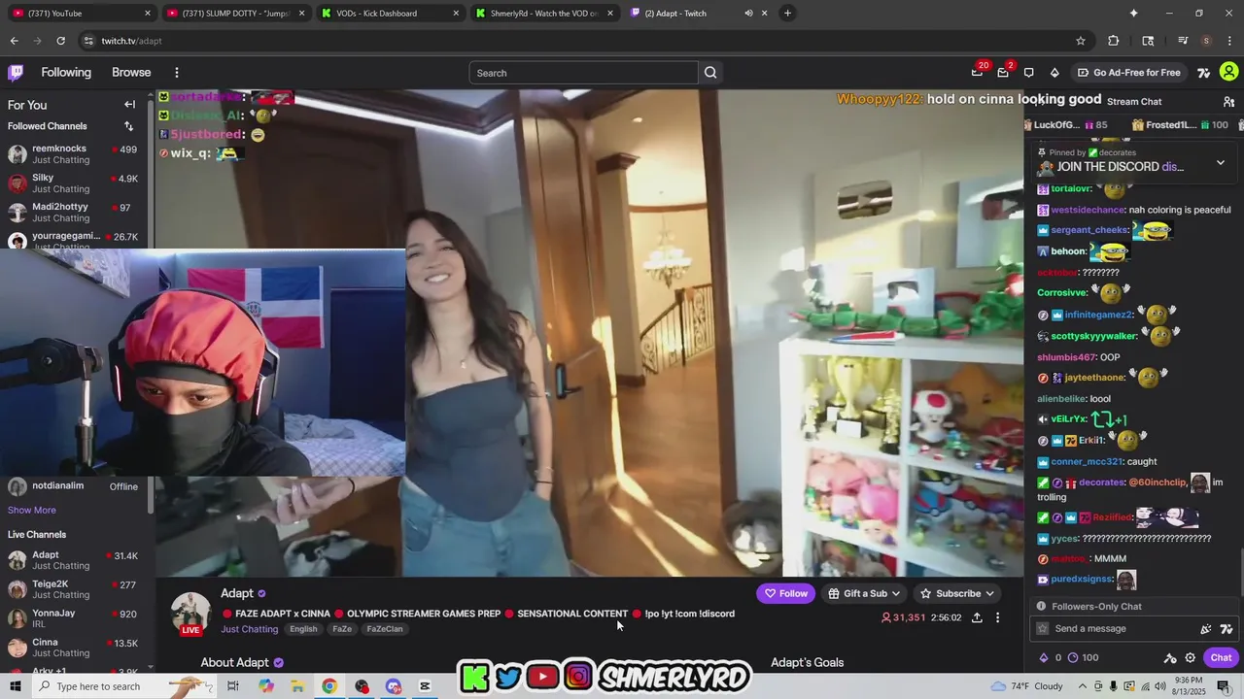The width and height of the screenshot is (1244, 699).
Task: Open the Twitch home logo
Action: coord(16,72)
